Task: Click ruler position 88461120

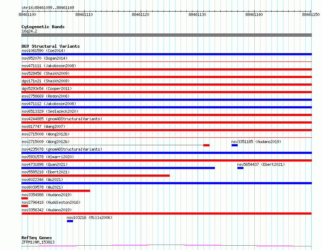Action: [x=141, y=14]
